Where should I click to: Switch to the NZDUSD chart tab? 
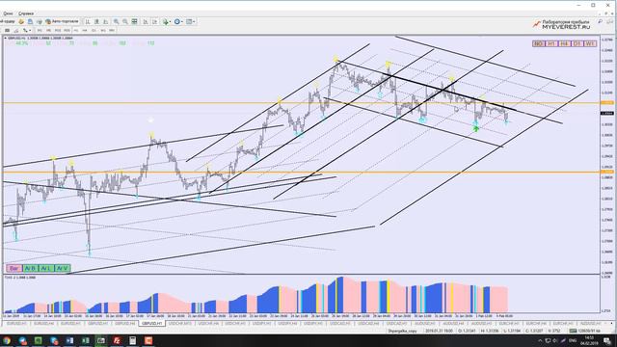tap(590, 324)
